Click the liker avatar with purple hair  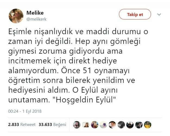click(103, 125)
